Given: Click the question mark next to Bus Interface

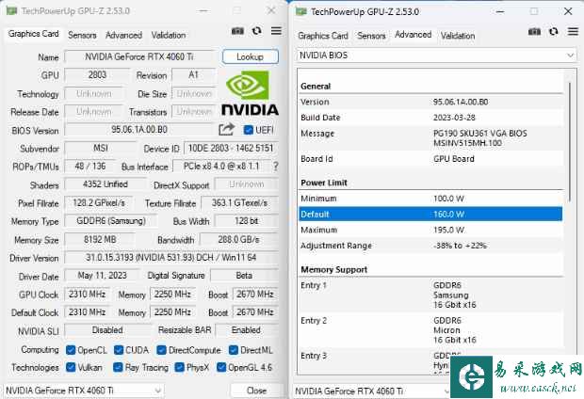Looking at the screenshot, I should coord(276,167).
